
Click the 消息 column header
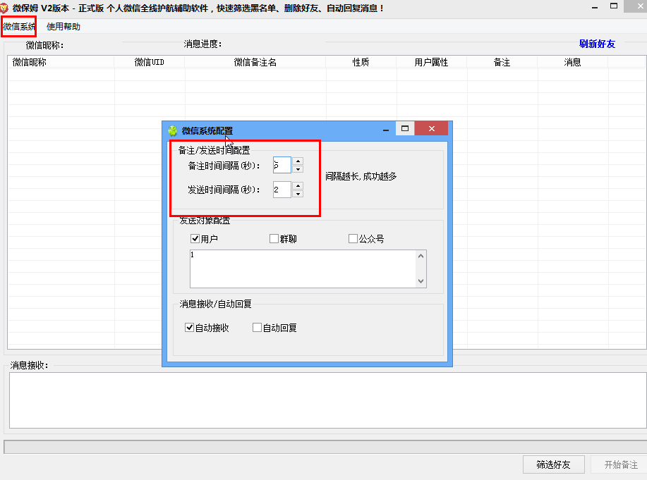tap(572, 62)
